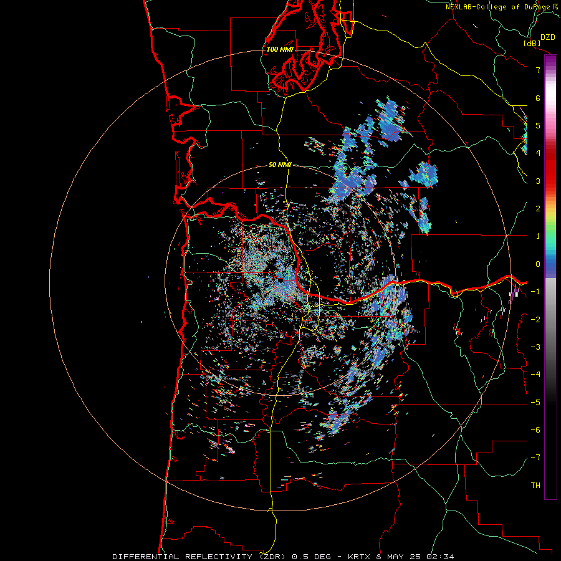Image resolution: width=561 pixels, height=561 pixels.
Task: Select the scale value 4 label
Action: pyautogui.click(x=538, y=153)
